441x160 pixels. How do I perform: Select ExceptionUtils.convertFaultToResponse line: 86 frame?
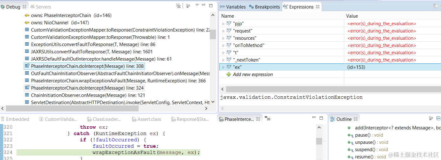(90, 44)
